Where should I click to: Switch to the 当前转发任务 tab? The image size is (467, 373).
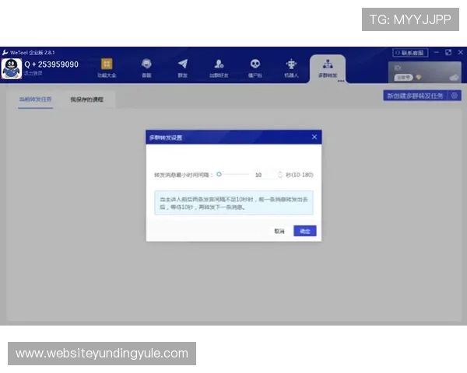[x=36, y=99]
